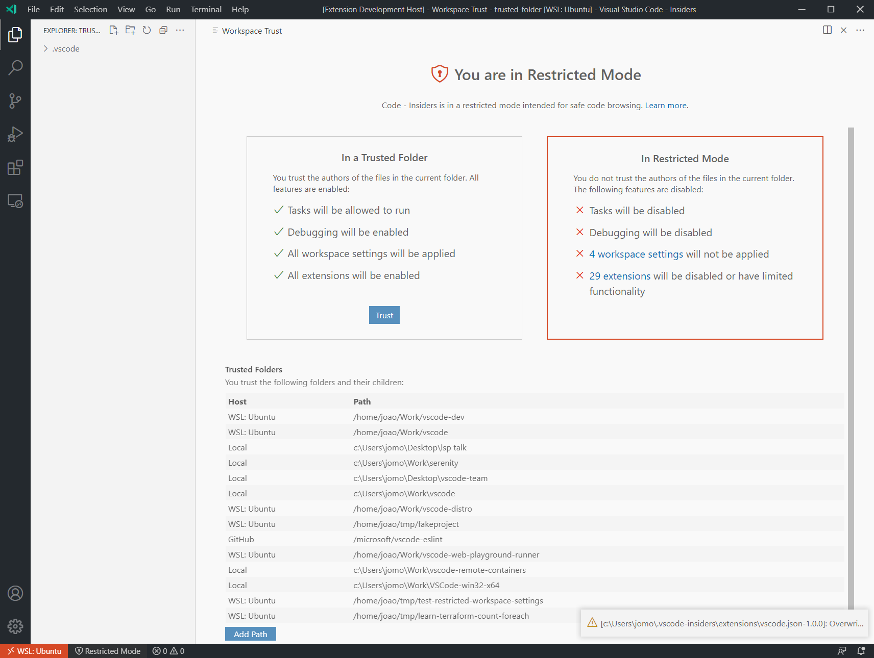Create a new folder in the Explorer

130,30
